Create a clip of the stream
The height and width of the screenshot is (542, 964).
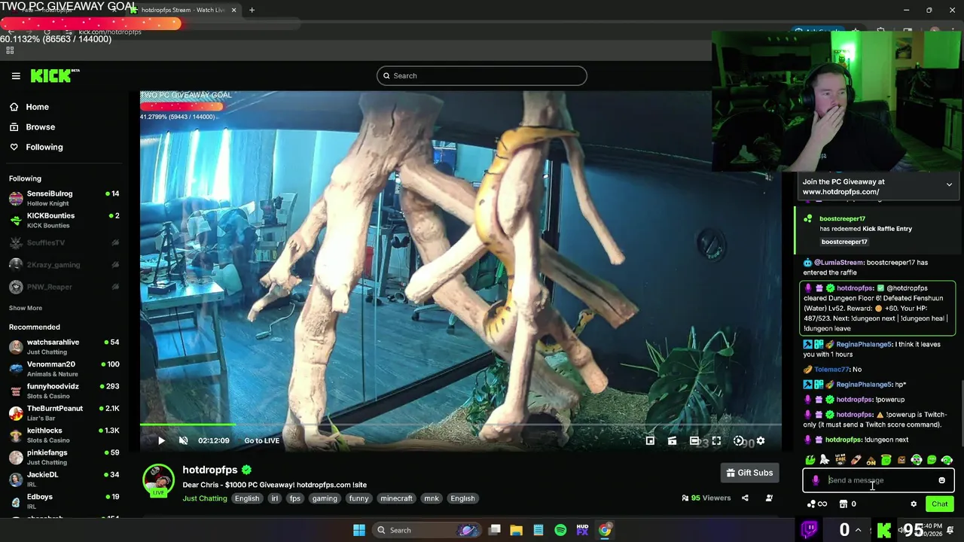(672, 441)
